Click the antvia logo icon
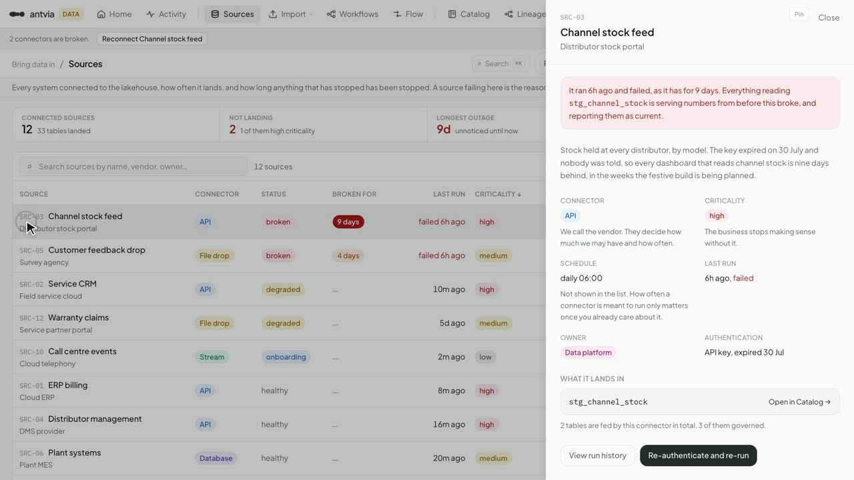The image size is (854, 480). coord(17,14)
